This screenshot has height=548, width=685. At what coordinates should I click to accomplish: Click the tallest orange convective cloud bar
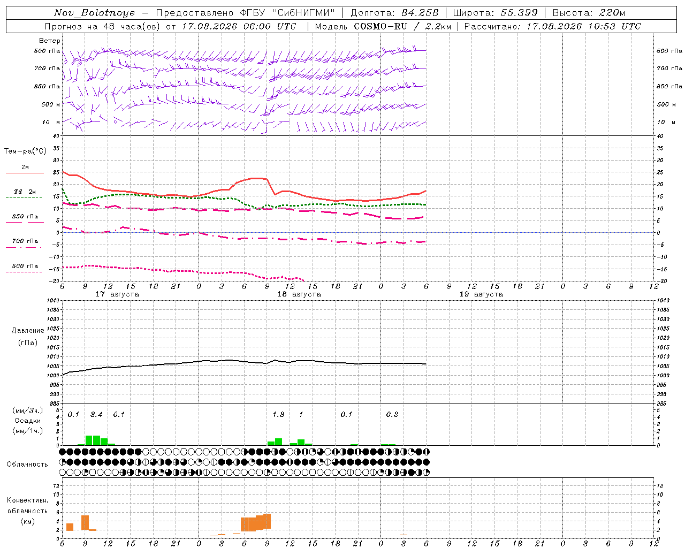click(267, 521)
